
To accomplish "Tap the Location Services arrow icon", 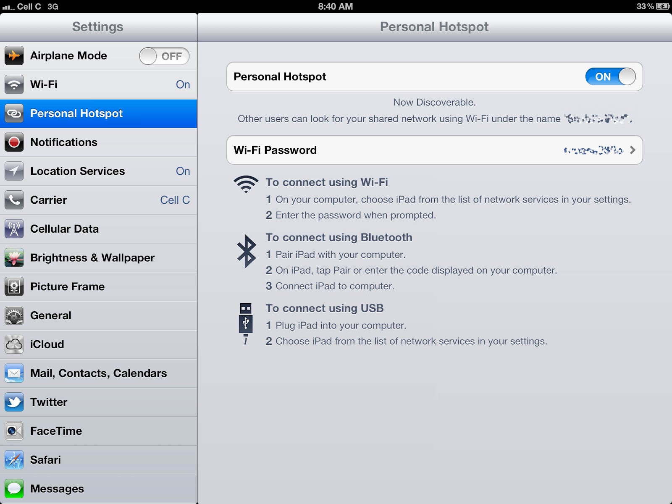I will [x=14, y=171].
